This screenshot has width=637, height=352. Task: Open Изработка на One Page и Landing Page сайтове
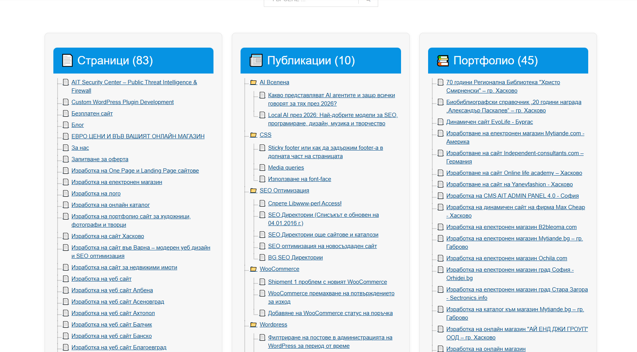[135, 171]
